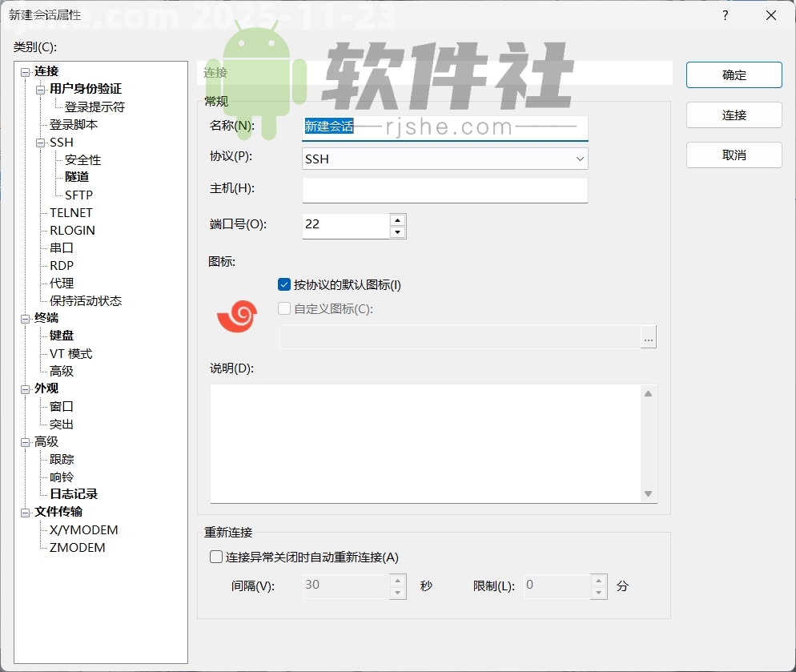
Task: Disable 按协议的默认图标 option
Action: (x=284, y=284)
